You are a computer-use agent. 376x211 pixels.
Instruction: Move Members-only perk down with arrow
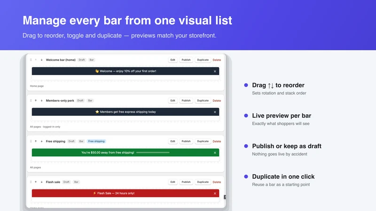click(x=41, y=100)
